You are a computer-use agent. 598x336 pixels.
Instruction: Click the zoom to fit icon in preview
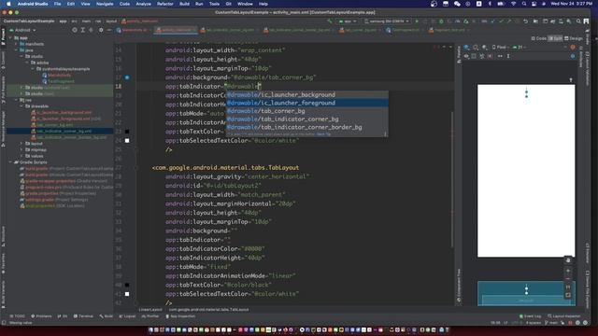coord(568,295)
